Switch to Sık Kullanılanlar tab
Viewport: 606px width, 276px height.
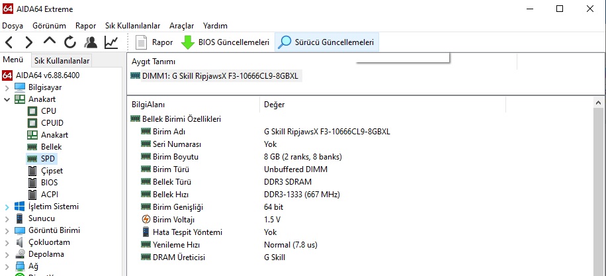(62, 61)
